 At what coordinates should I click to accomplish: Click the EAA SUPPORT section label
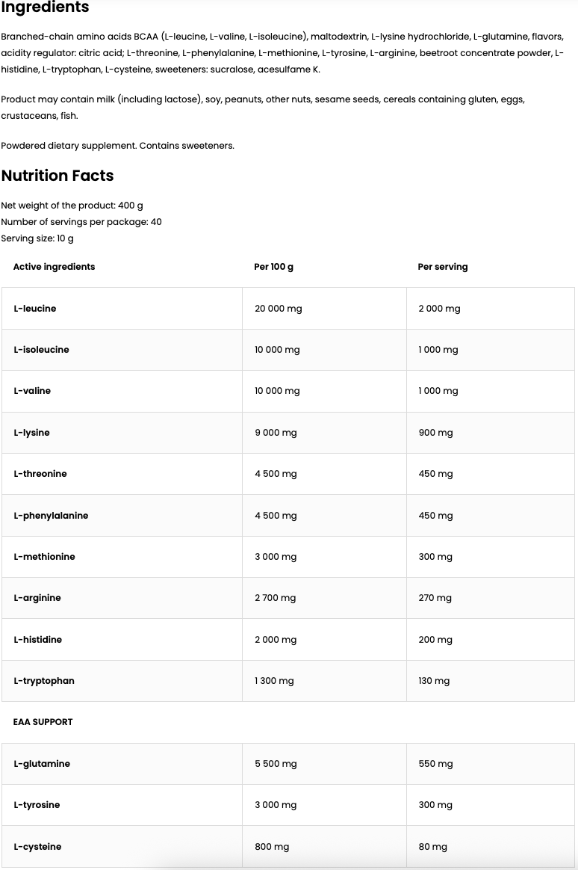pyautogui.click(x=43, y=722)
